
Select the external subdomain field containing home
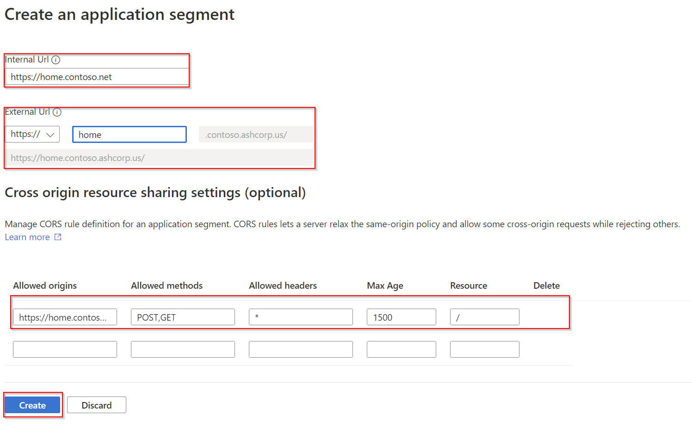(x=129, y=134)
